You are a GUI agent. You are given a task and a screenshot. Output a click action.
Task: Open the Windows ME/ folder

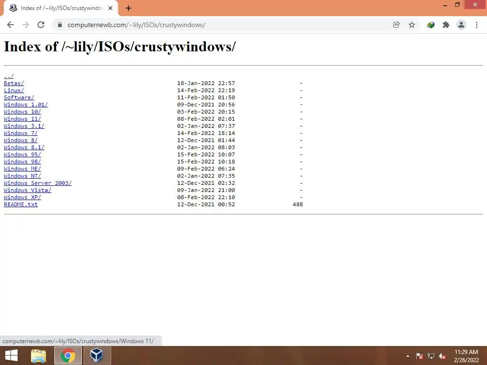point(22,169)
